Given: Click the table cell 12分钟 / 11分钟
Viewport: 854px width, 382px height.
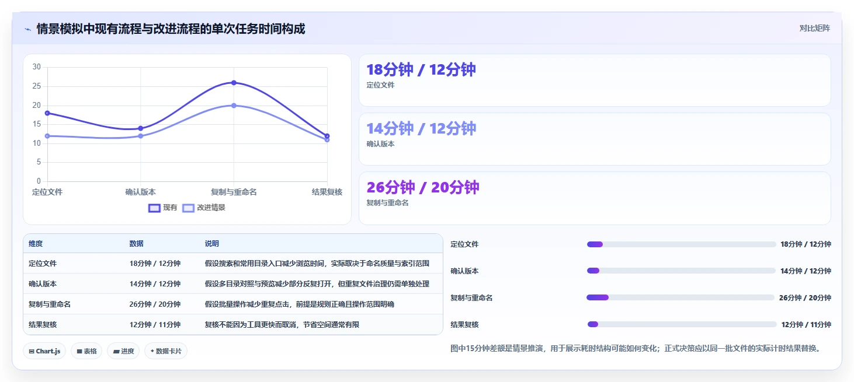Looking at the screenshot, I should click(155, 325).
